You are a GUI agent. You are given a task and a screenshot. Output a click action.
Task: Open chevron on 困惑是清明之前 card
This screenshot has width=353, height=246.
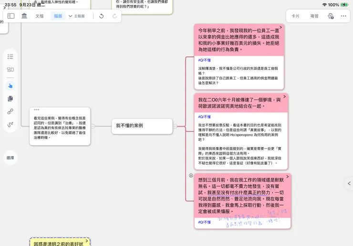point(87,241)
